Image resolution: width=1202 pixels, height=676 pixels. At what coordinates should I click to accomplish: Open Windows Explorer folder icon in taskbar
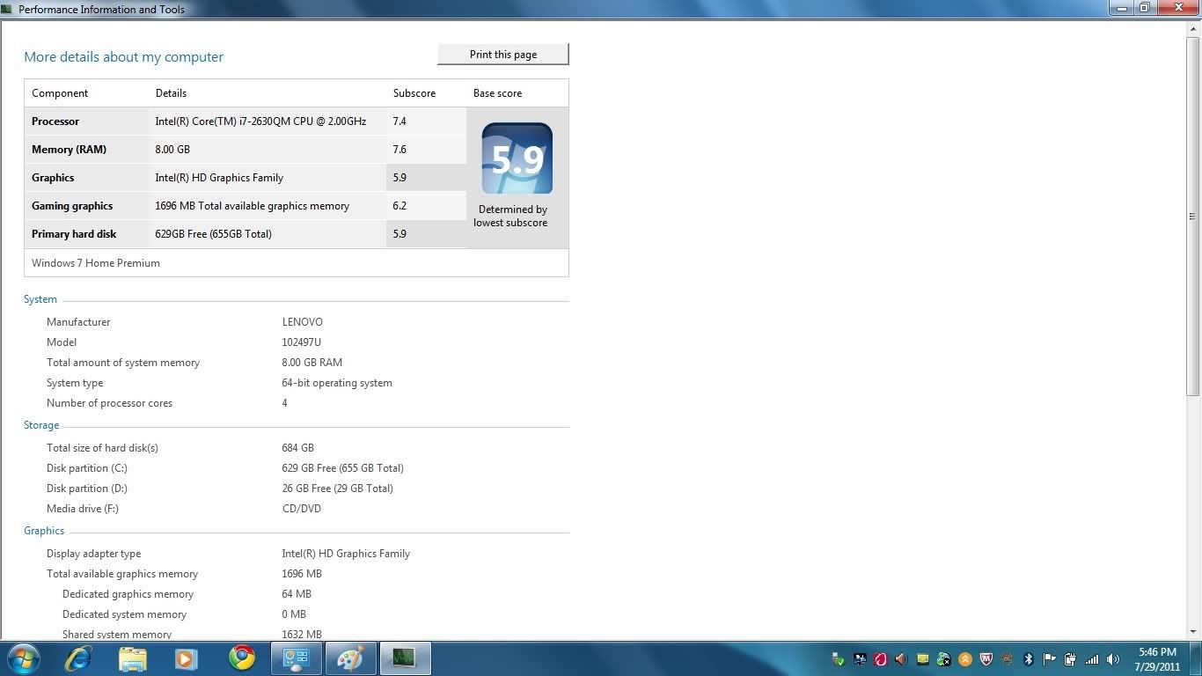133,658
